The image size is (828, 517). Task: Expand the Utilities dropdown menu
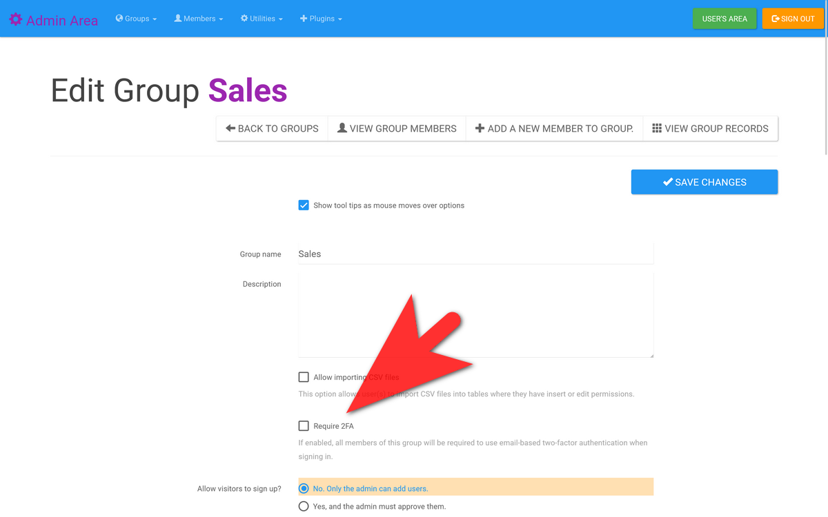pyautogui.click(x=262, y=19)
